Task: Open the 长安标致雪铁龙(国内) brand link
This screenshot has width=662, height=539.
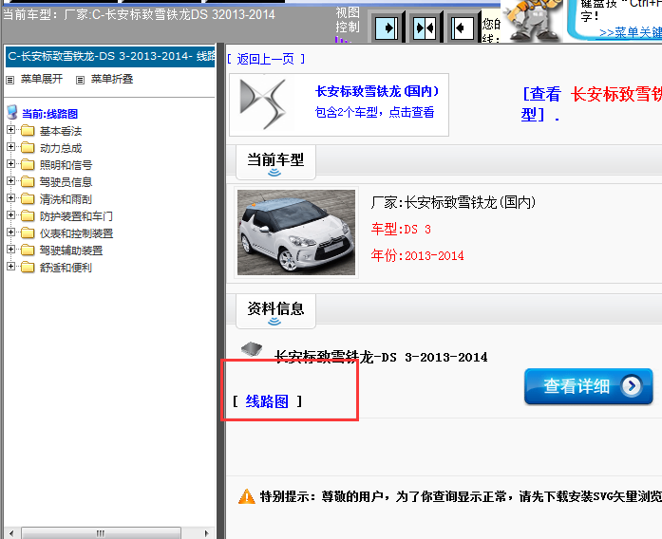Action: click(x=377, y=91)
